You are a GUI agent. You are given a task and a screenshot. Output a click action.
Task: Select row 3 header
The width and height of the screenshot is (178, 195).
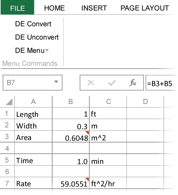coord(7,136)
